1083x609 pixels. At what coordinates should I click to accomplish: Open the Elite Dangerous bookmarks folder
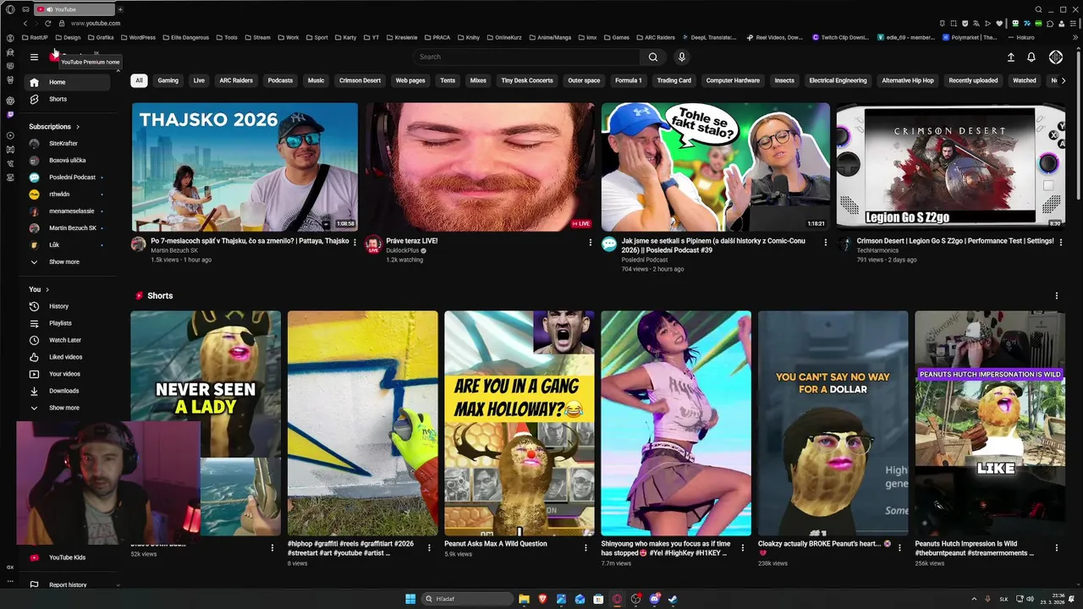(x=187, y=37)
